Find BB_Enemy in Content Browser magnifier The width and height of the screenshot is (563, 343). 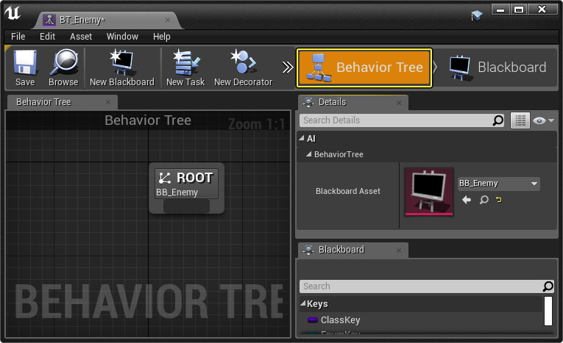pos(484,200)
